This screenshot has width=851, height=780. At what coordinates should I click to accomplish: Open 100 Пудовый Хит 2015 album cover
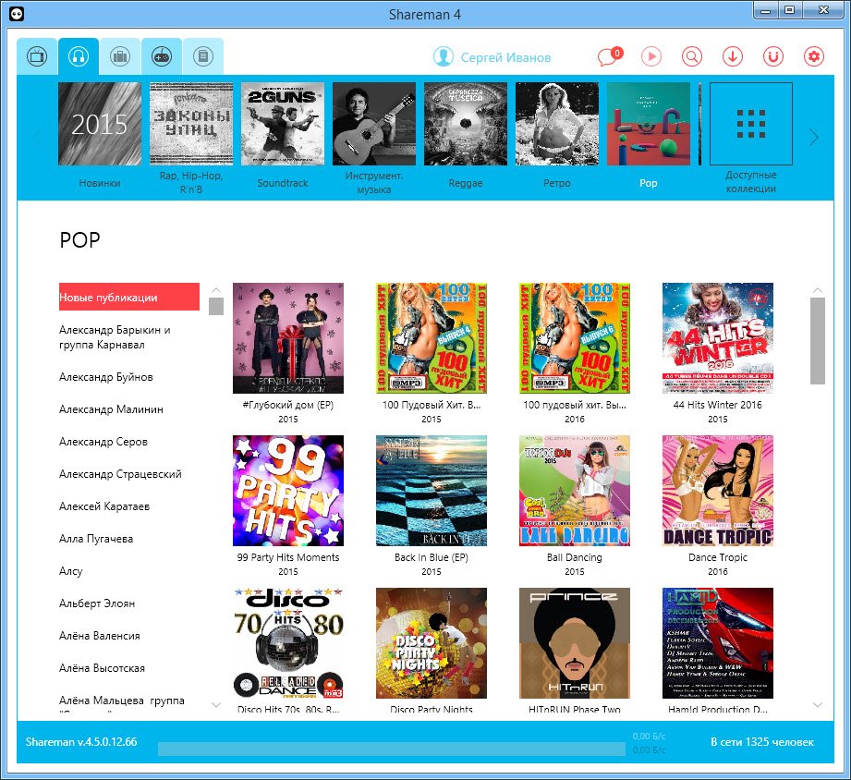(x=432, y=338)
